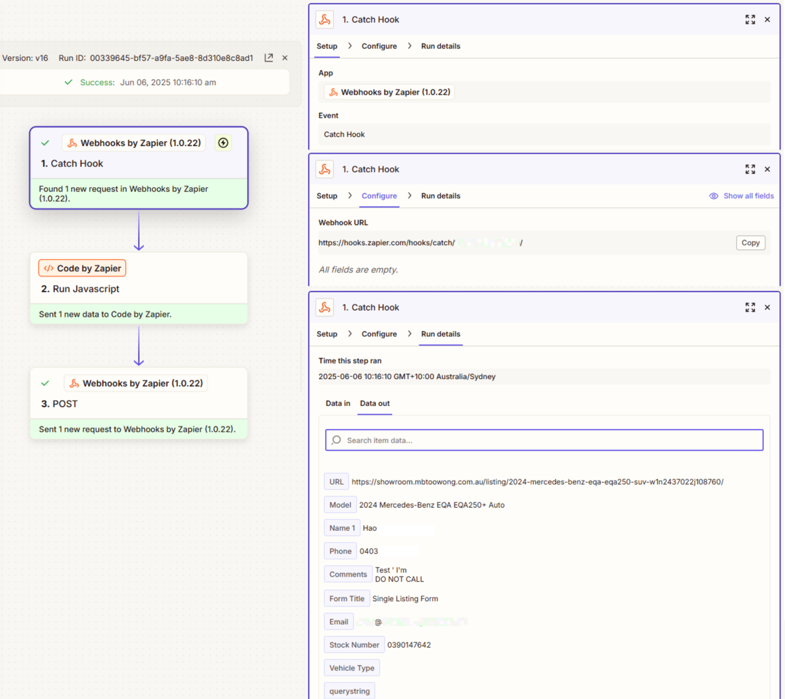785x699 pixels.
Task: Click the Webhooks by Zapier badge on step 1
Action: 133,143
